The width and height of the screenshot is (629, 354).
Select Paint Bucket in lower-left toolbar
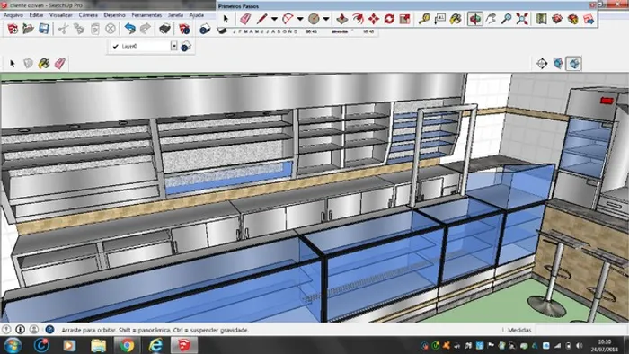tap(44, 64)
